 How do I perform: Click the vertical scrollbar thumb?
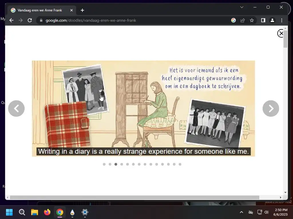(x=285, y=39)
